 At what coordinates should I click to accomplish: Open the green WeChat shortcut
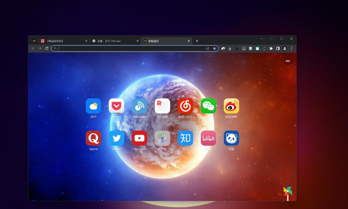coord(208,106)
